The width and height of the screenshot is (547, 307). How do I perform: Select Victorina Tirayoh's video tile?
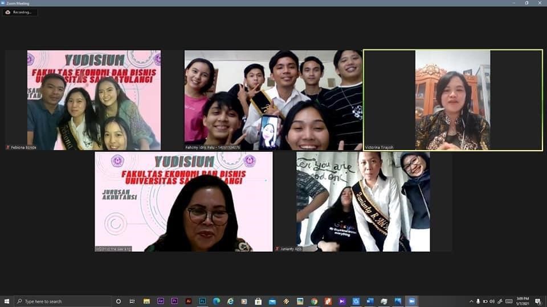click(x=452, y=100)
